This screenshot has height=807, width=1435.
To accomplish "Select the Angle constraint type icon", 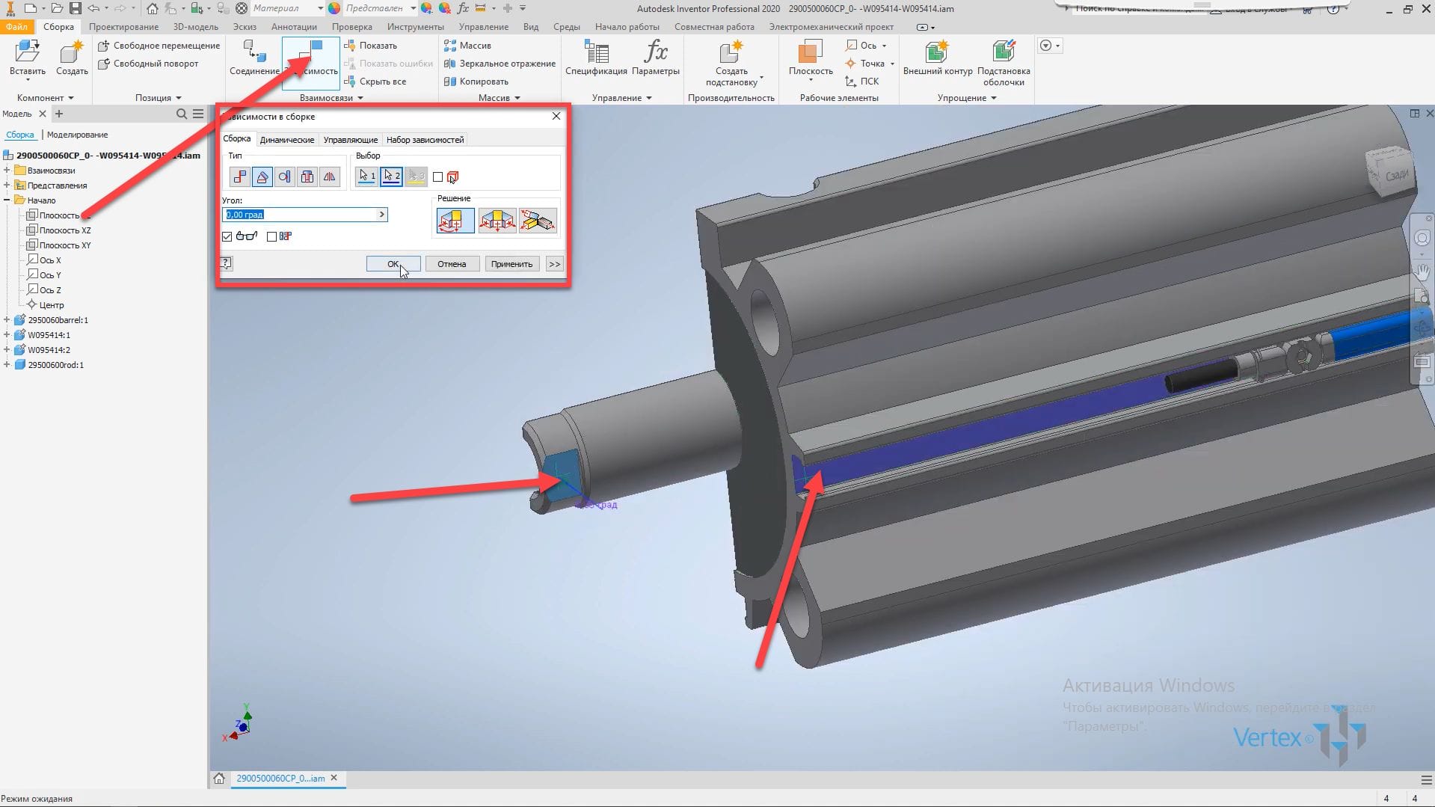I will [262, 177].
